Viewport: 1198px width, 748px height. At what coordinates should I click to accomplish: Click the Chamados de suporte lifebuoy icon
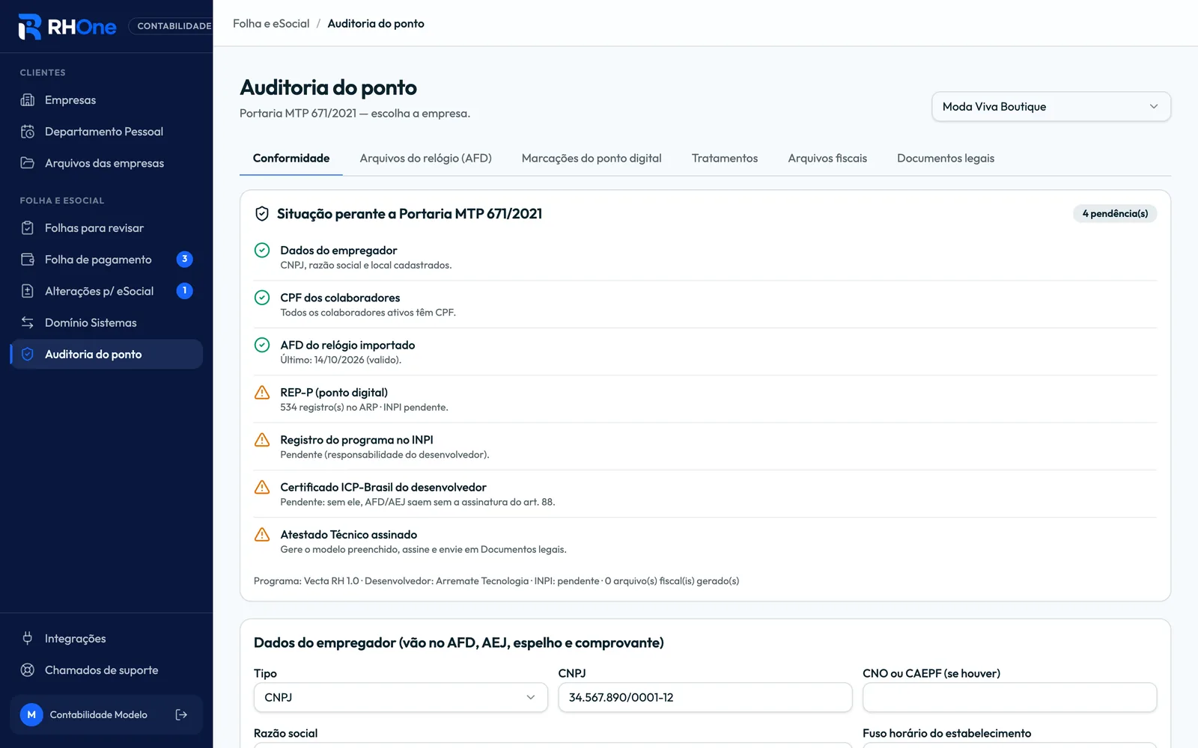coord(28,670)
